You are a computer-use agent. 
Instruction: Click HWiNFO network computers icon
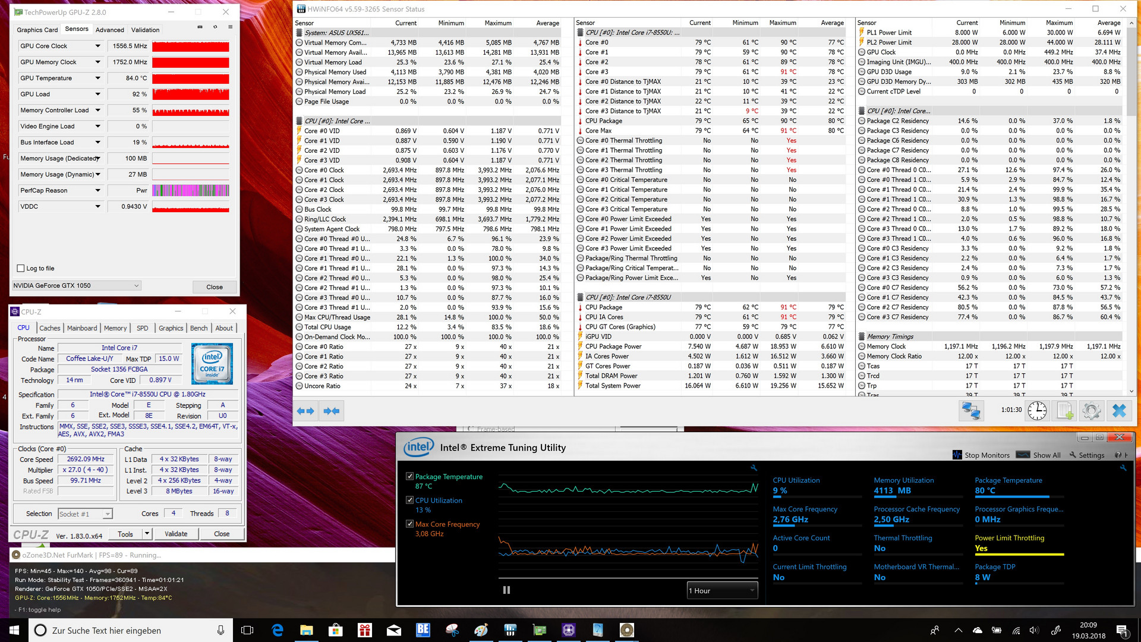971,411
